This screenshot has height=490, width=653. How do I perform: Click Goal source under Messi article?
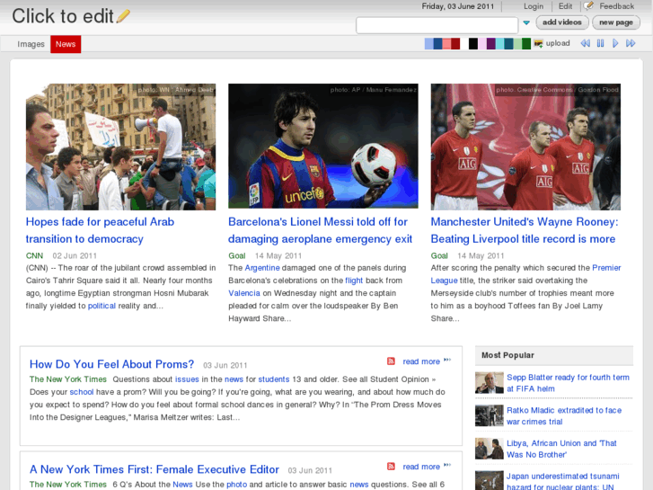click(237, 255)
